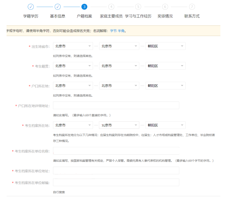Focus the 考生档案所在单位名称 text field
This screenshot has width=232, height=197.
tap(116, 151)
